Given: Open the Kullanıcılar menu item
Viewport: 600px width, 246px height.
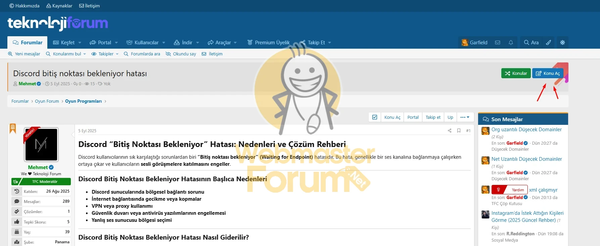Looking at the screenshot, I should [142, 43].
